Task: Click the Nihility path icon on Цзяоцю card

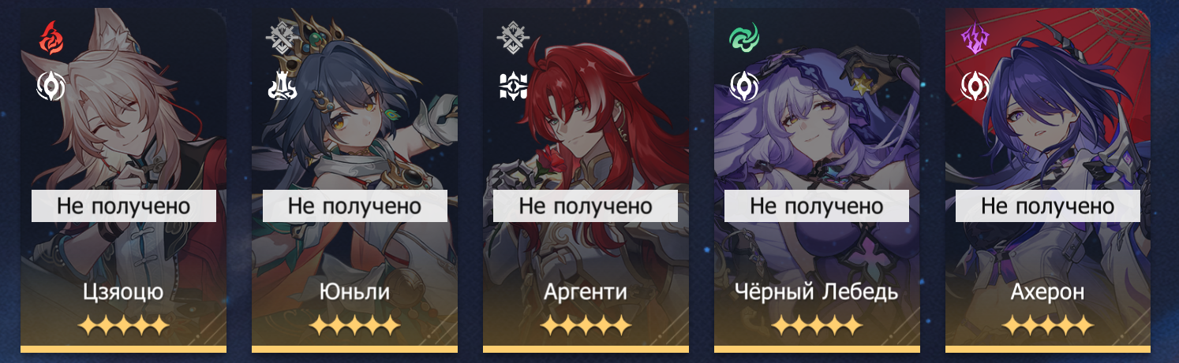Action: [51, 86]
